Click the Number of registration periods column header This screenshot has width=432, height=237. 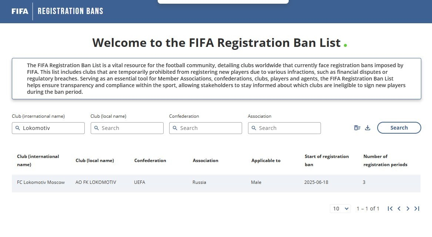pyautogui.click(x=385, y=160)
